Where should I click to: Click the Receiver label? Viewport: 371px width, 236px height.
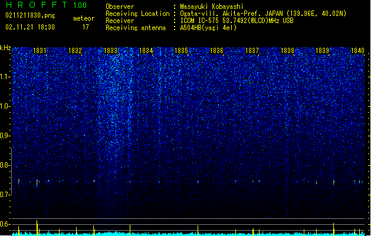pos(120,21)
